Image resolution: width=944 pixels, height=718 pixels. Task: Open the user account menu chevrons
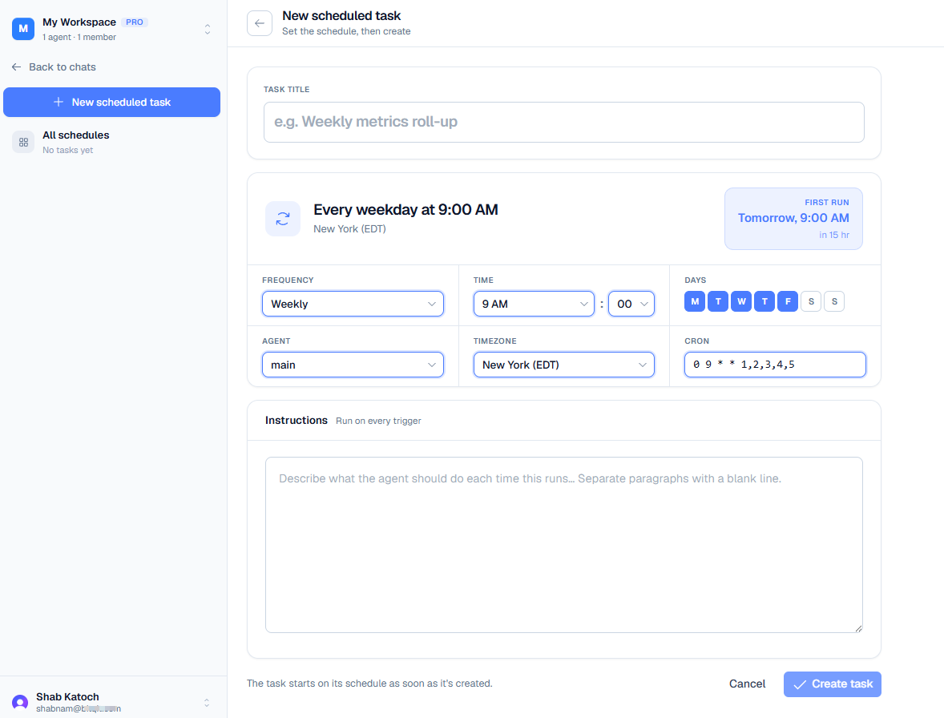click(207, 702)
